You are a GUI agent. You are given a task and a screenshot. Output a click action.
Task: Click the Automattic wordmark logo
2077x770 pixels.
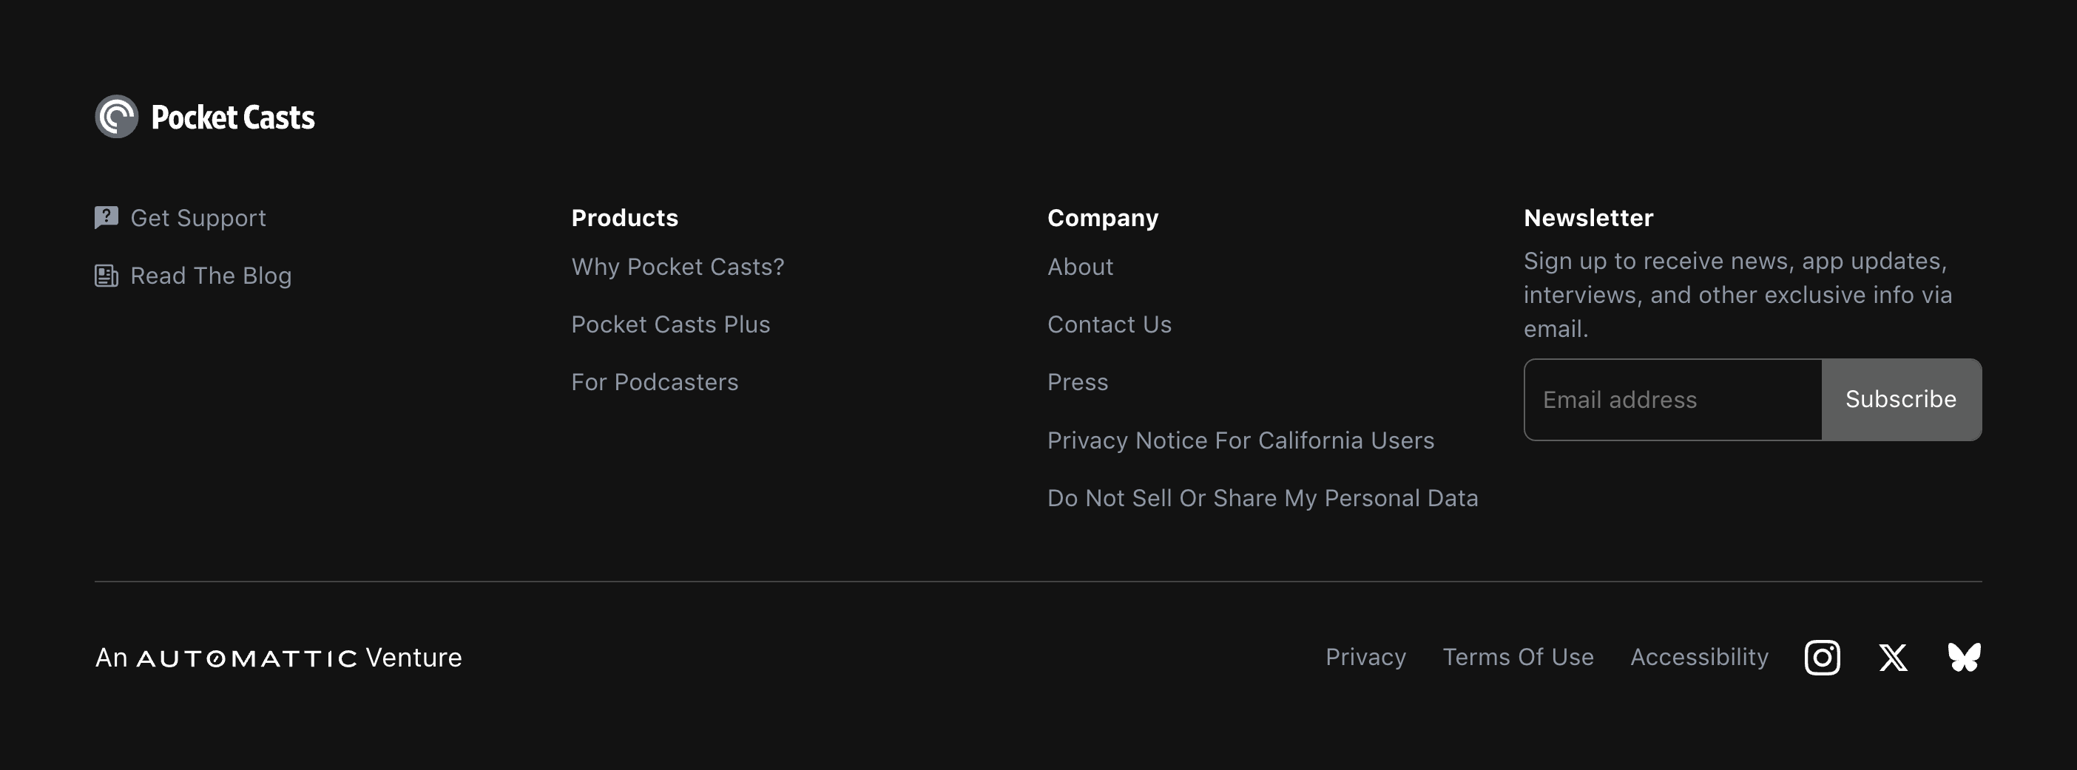point(247,659)
